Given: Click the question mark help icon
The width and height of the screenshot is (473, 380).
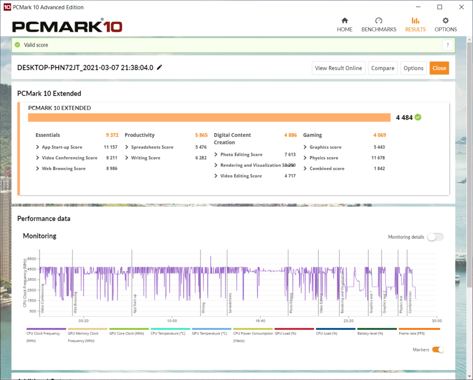Looking at the screenshot, I should coord(448,45).
